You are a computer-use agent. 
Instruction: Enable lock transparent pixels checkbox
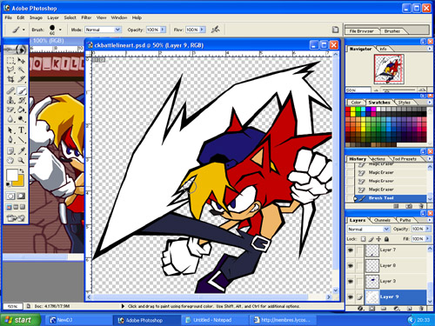[x=363, y=239]
